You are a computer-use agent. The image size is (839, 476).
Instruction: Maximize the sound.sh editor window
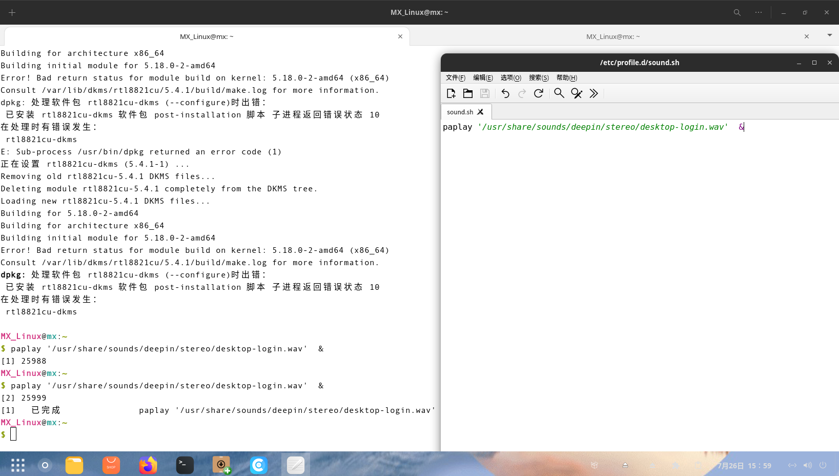pyautogui.click(x=814, y=63)
